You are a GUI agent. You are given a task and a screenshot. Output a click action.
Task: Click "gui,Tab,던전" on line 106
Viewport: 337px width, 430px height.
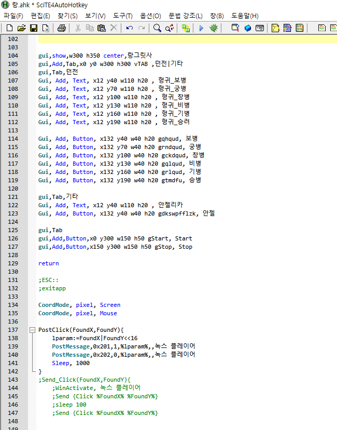(x=58, y=72)
